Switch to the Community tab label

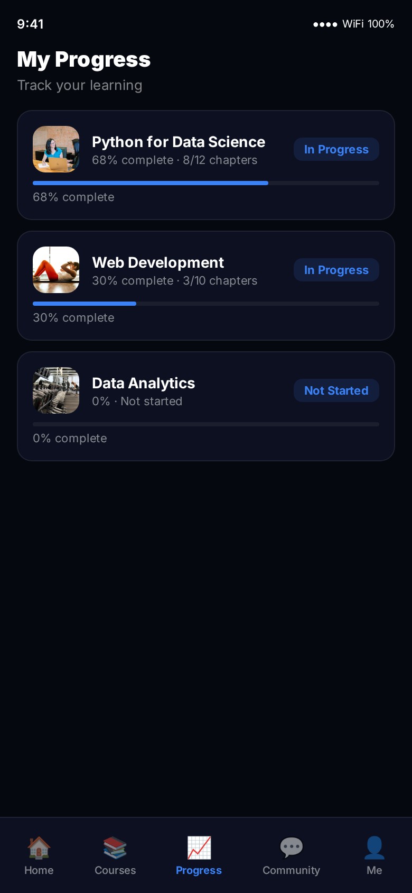(x=291, y=870)
